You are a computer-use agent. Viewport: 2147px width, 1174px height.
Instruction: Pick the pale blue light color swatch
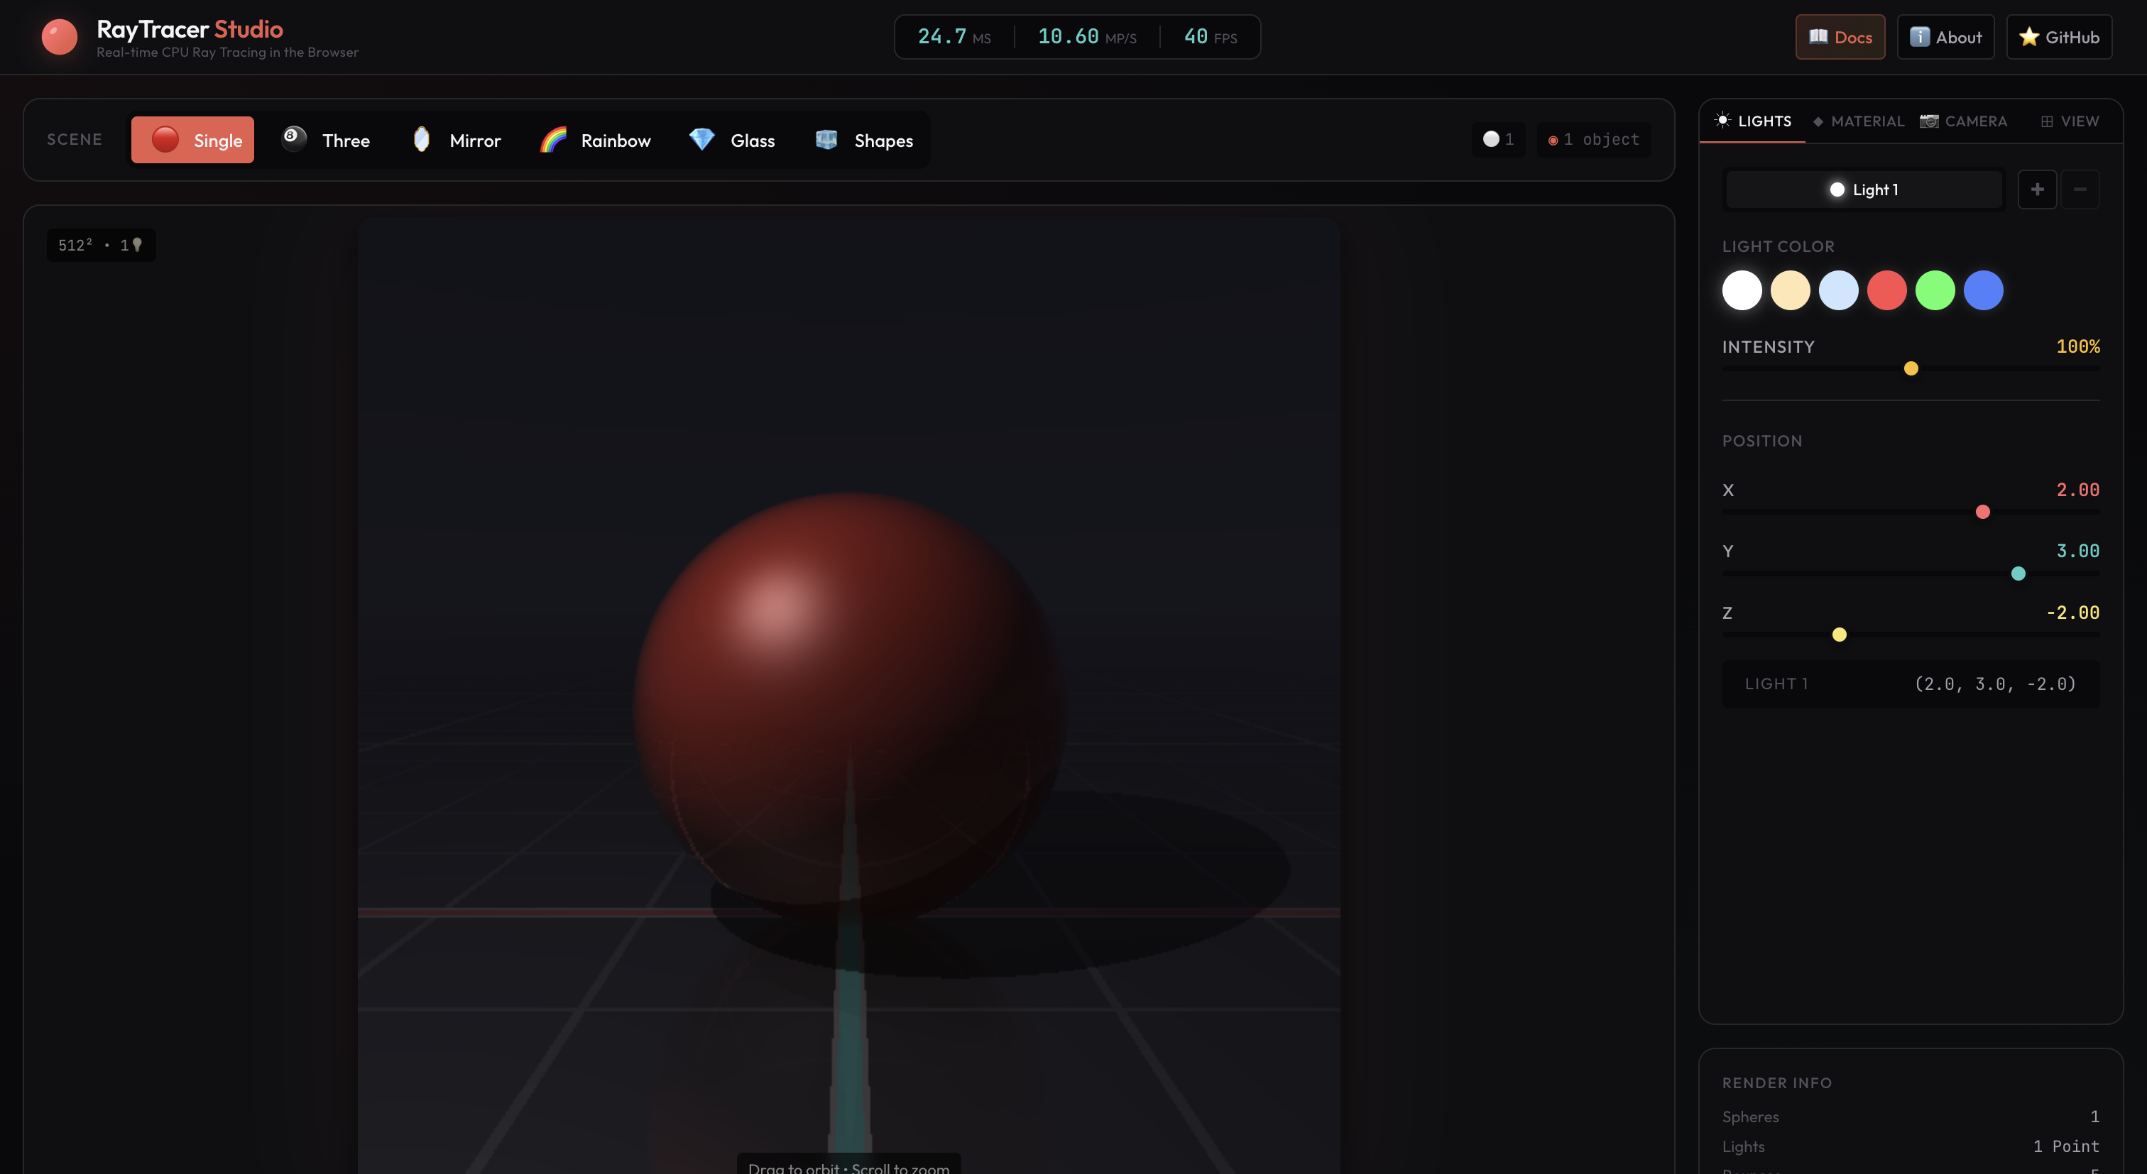pos(1839,291)
